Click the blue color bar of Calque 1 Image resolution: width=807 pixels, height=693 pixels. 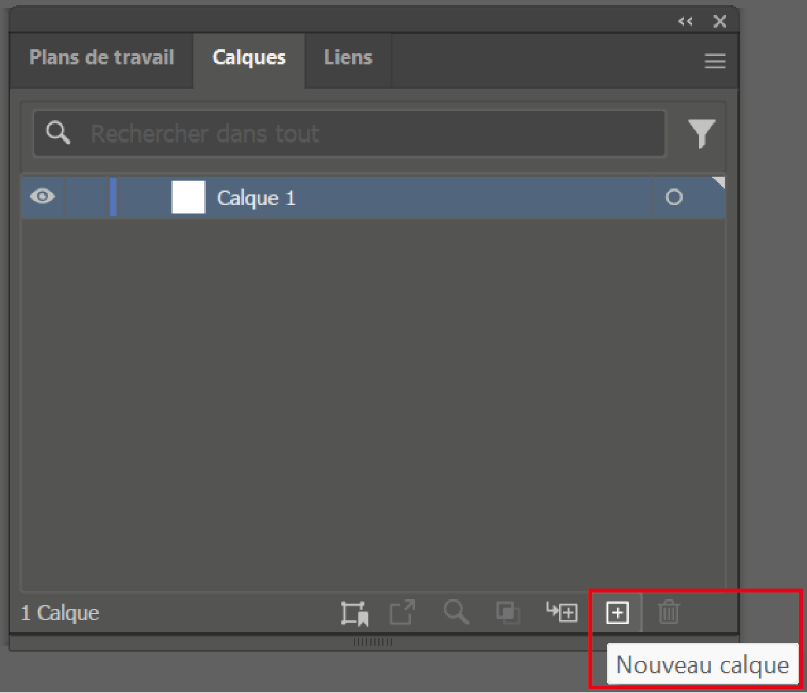tap(113, 197)
